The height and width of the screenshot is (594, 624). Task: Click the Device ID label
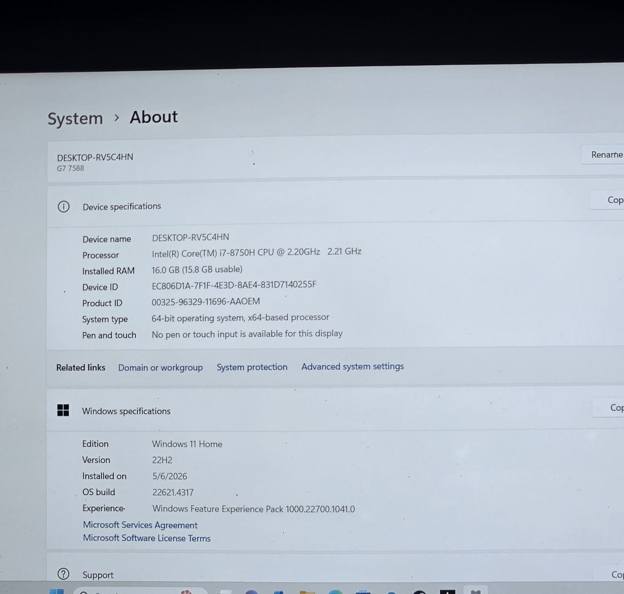click(x=100, y=287)
